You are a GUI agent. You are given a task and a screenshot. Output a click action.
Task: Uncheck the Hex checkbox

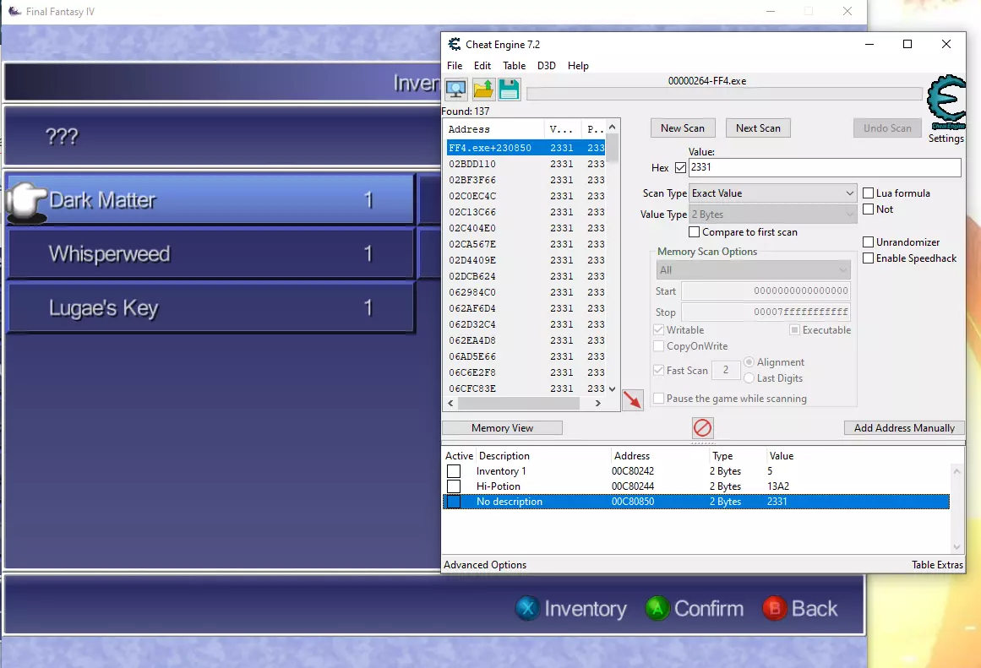[680, 168]
